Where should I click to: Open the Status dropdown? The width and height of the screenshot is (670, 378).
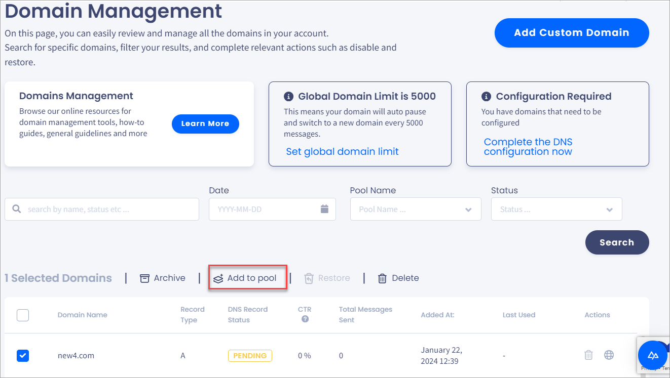(556, 209)
